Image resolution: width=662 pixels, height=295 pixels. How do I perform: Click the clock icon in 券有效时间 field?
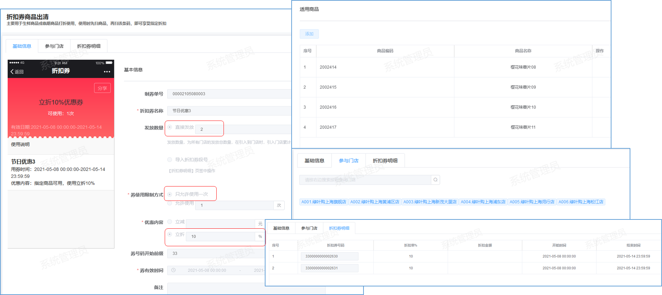tap(174, 270)
